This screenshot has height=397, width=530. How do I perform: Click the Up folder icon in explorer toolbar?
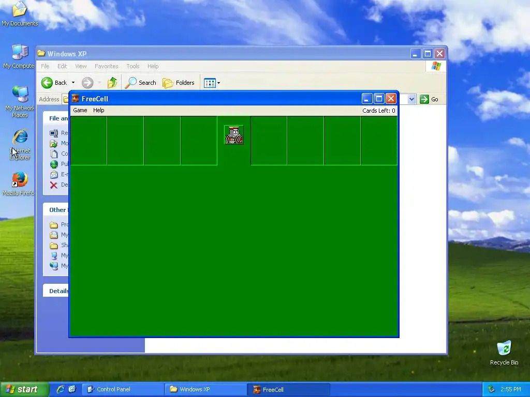click(x=112, y=83)
